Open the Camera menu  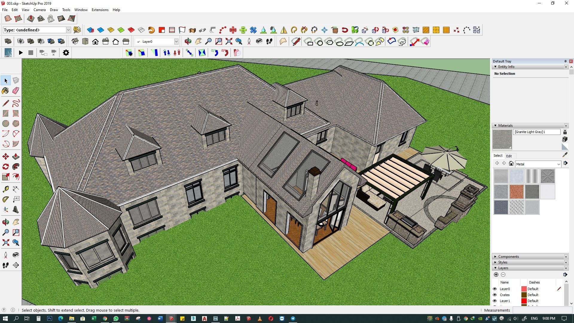(39, 10)
